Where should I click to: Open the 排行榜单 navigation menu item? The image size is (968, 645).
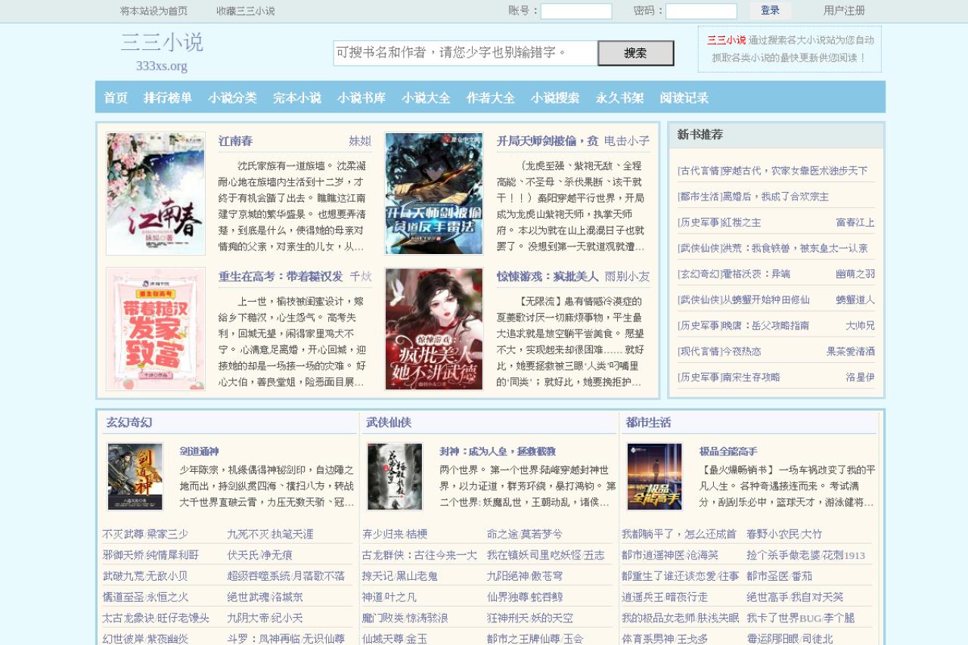click(x=168, y=98)
